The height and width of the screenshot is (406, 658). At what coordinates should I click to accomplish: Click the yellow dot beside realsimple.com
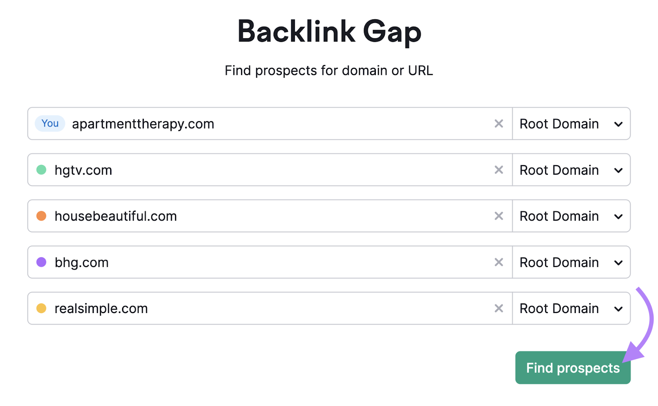tap(41, 308)
